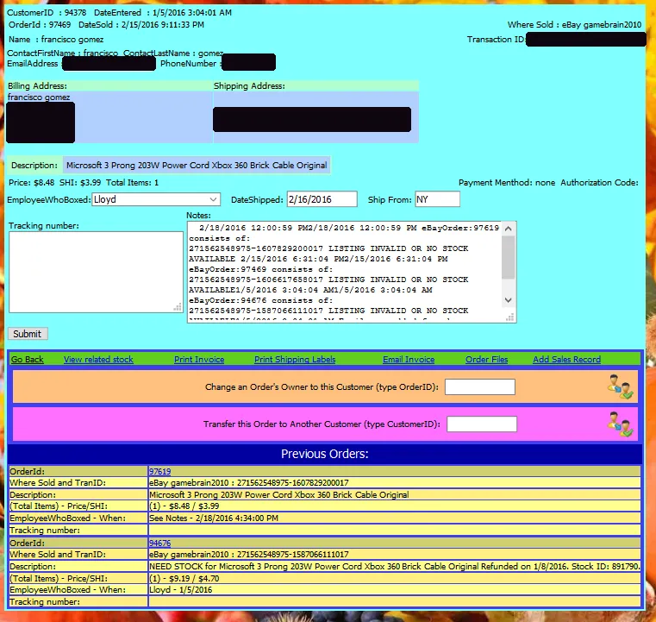Viewport: 656px width, 622px height.
Task: Click the Previous Orders header
Action: pos(325,454)
